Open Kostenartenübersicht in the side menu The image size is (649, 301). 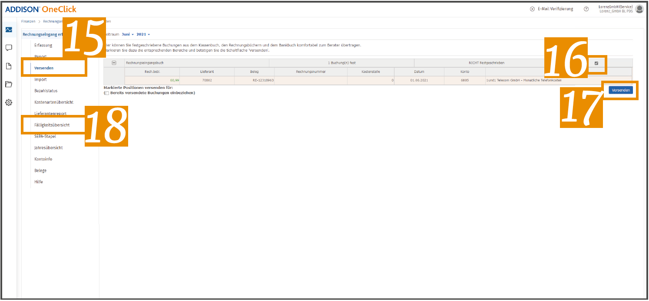54,102
